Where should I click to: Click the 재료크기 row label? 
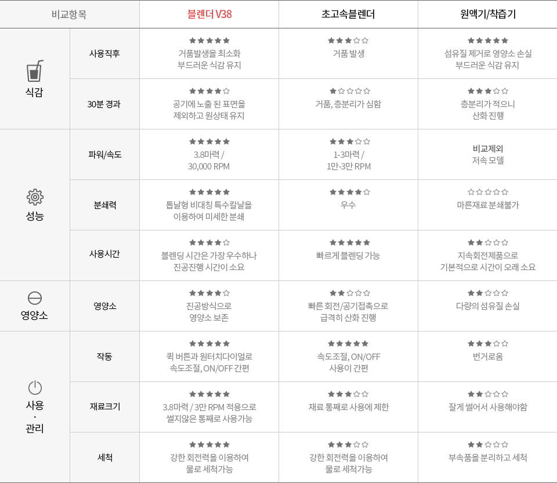click(105, 406)
